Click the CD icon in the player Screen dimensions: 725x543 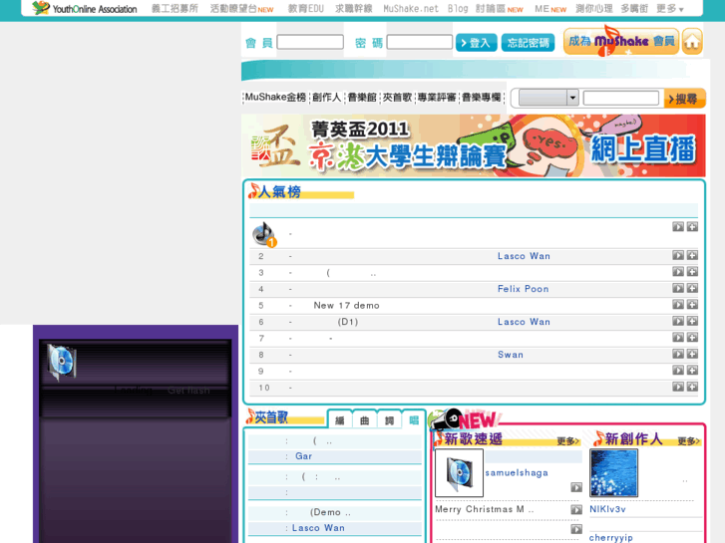[62, 362]
